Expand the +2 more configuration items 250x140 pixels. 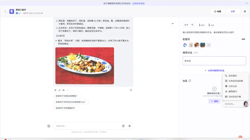pos(209,45)
